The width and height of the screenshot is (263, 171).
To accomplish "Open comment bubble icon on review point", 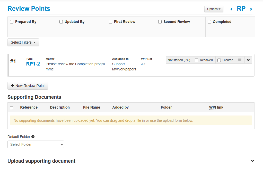I will pyautogui.click(x=240, y=60).
